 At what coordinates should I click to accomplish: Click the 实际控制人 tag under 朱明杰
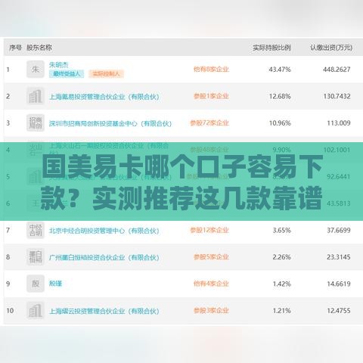pyautogui.click(x=106, y=73)
